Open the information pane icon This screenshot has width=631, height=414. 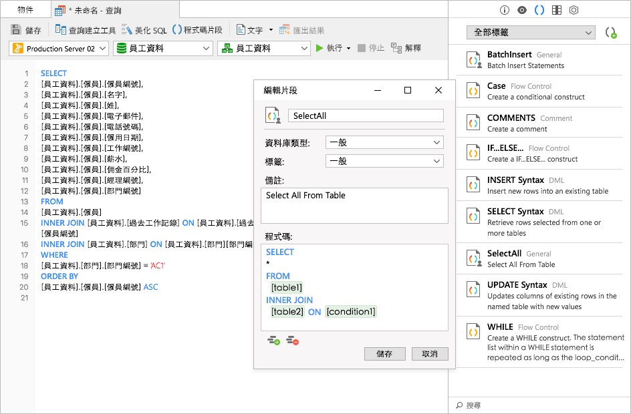point(504,11)
